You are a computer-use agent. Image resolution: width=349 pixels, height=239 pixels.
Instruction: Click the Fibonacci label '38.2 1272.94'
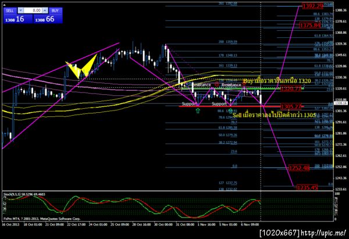(228, 142)
